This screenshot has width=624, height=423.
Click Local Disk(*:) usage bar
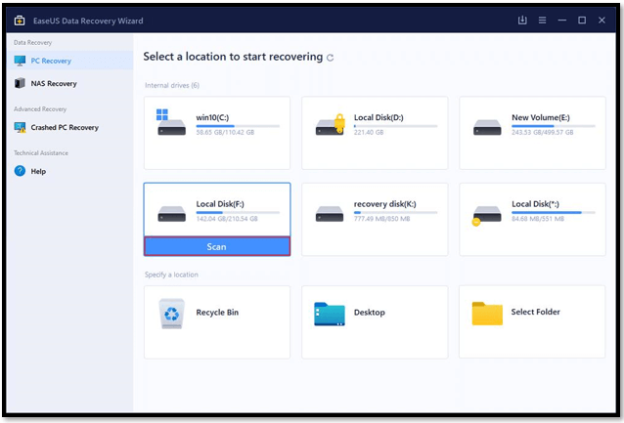pos(554,213)
